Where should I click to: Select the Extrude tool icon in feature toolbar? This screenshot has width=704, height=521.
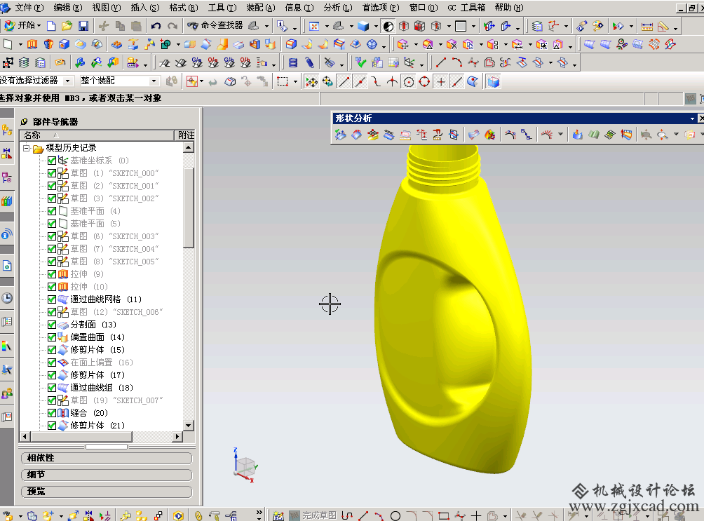click(x=32, y=44)
